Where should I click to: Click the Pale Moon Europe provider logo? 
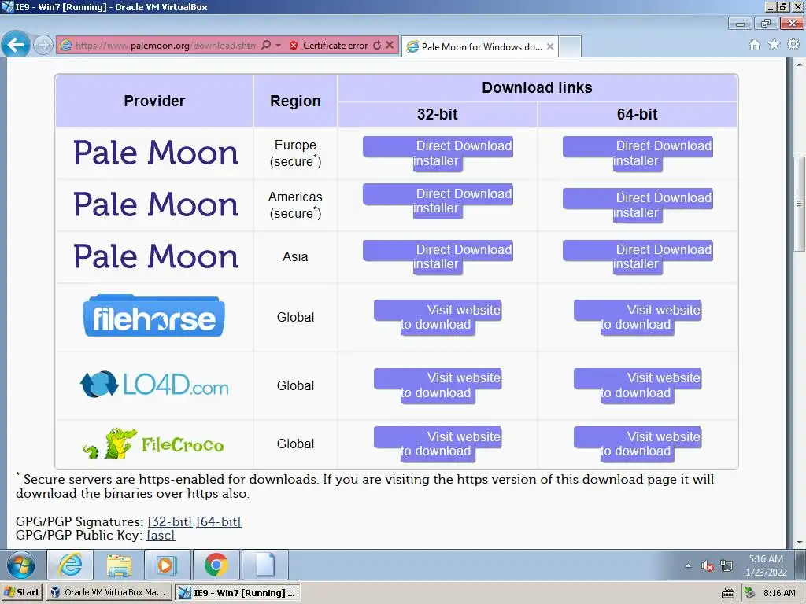pyautogui.click(x=156, y=153)
